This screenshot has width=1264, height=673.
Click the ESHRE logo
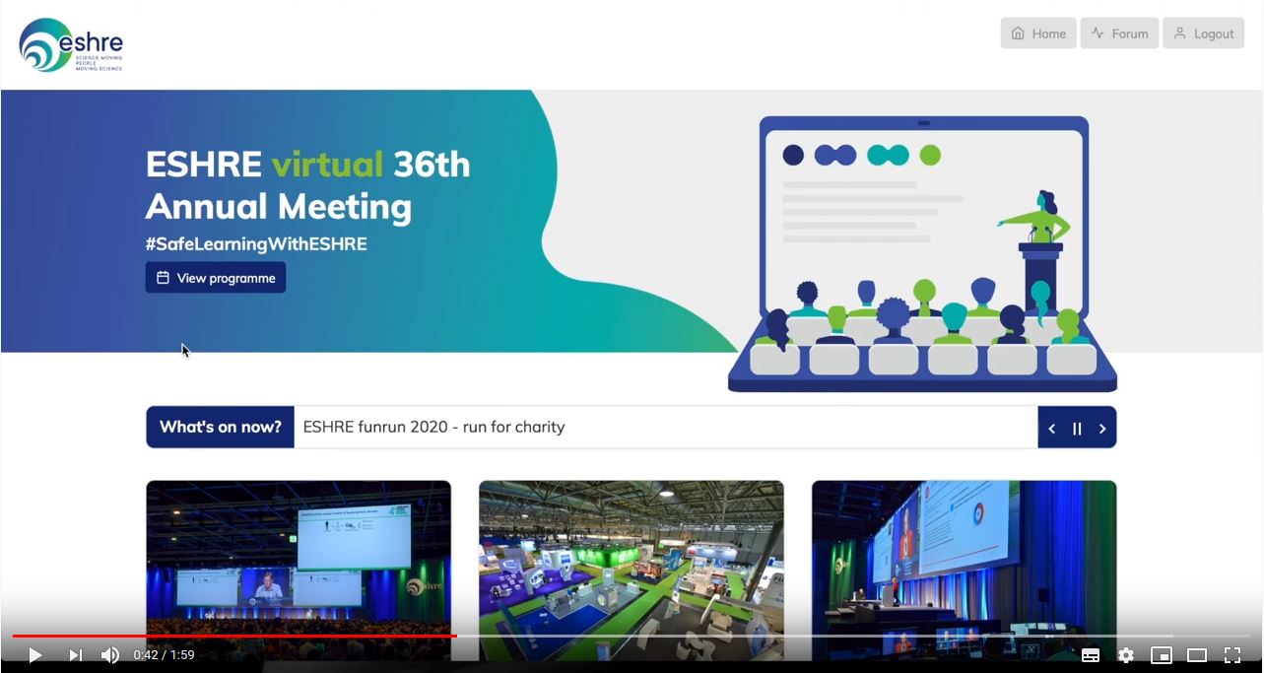point(71,45)
